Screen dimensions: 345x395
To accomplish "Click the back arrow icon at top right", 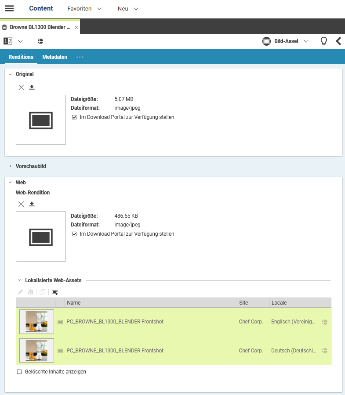I will (338, 41).
